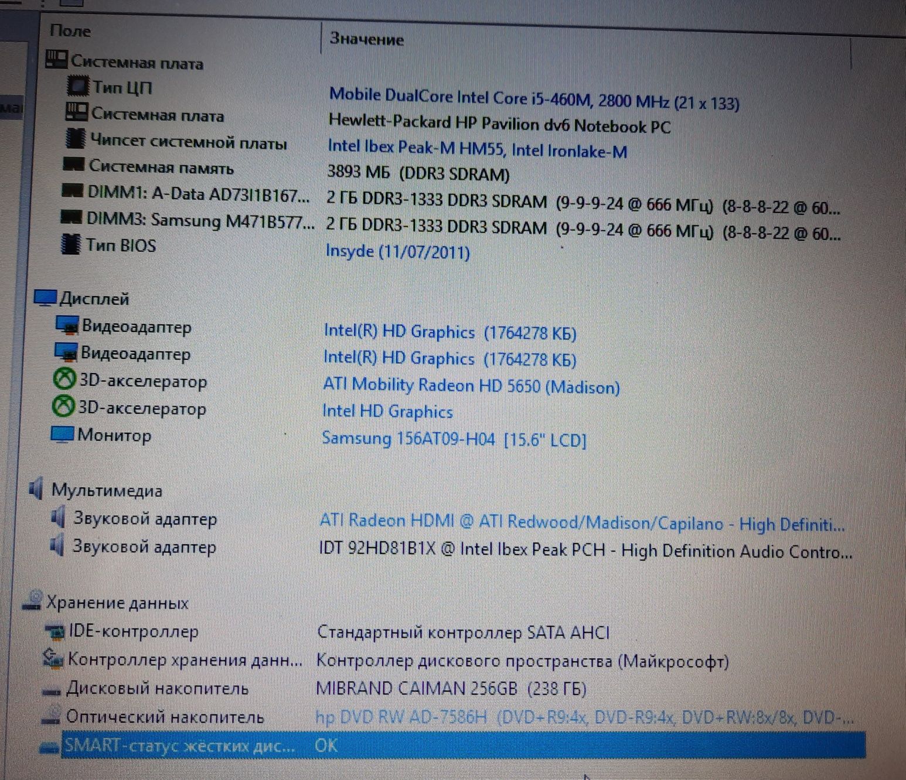The width and height of the screenshot is (906, 780).
Task: Click the 'IDE-контроллер' row icon
Action: pos(55,631)
